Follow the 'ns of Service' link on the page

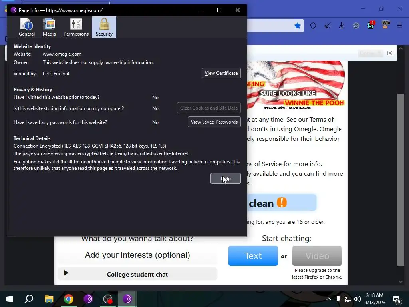[x=264, y=164]
